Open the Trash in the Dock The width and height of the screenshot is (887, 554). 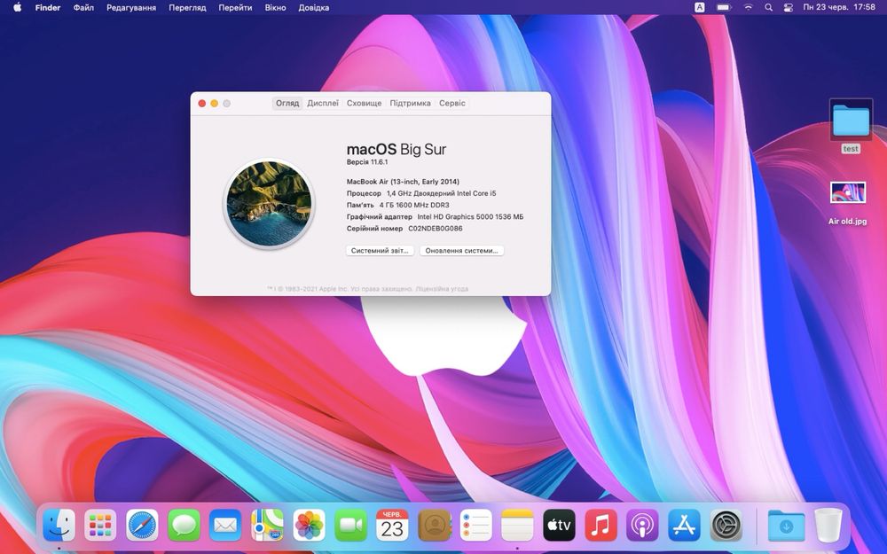828,525
